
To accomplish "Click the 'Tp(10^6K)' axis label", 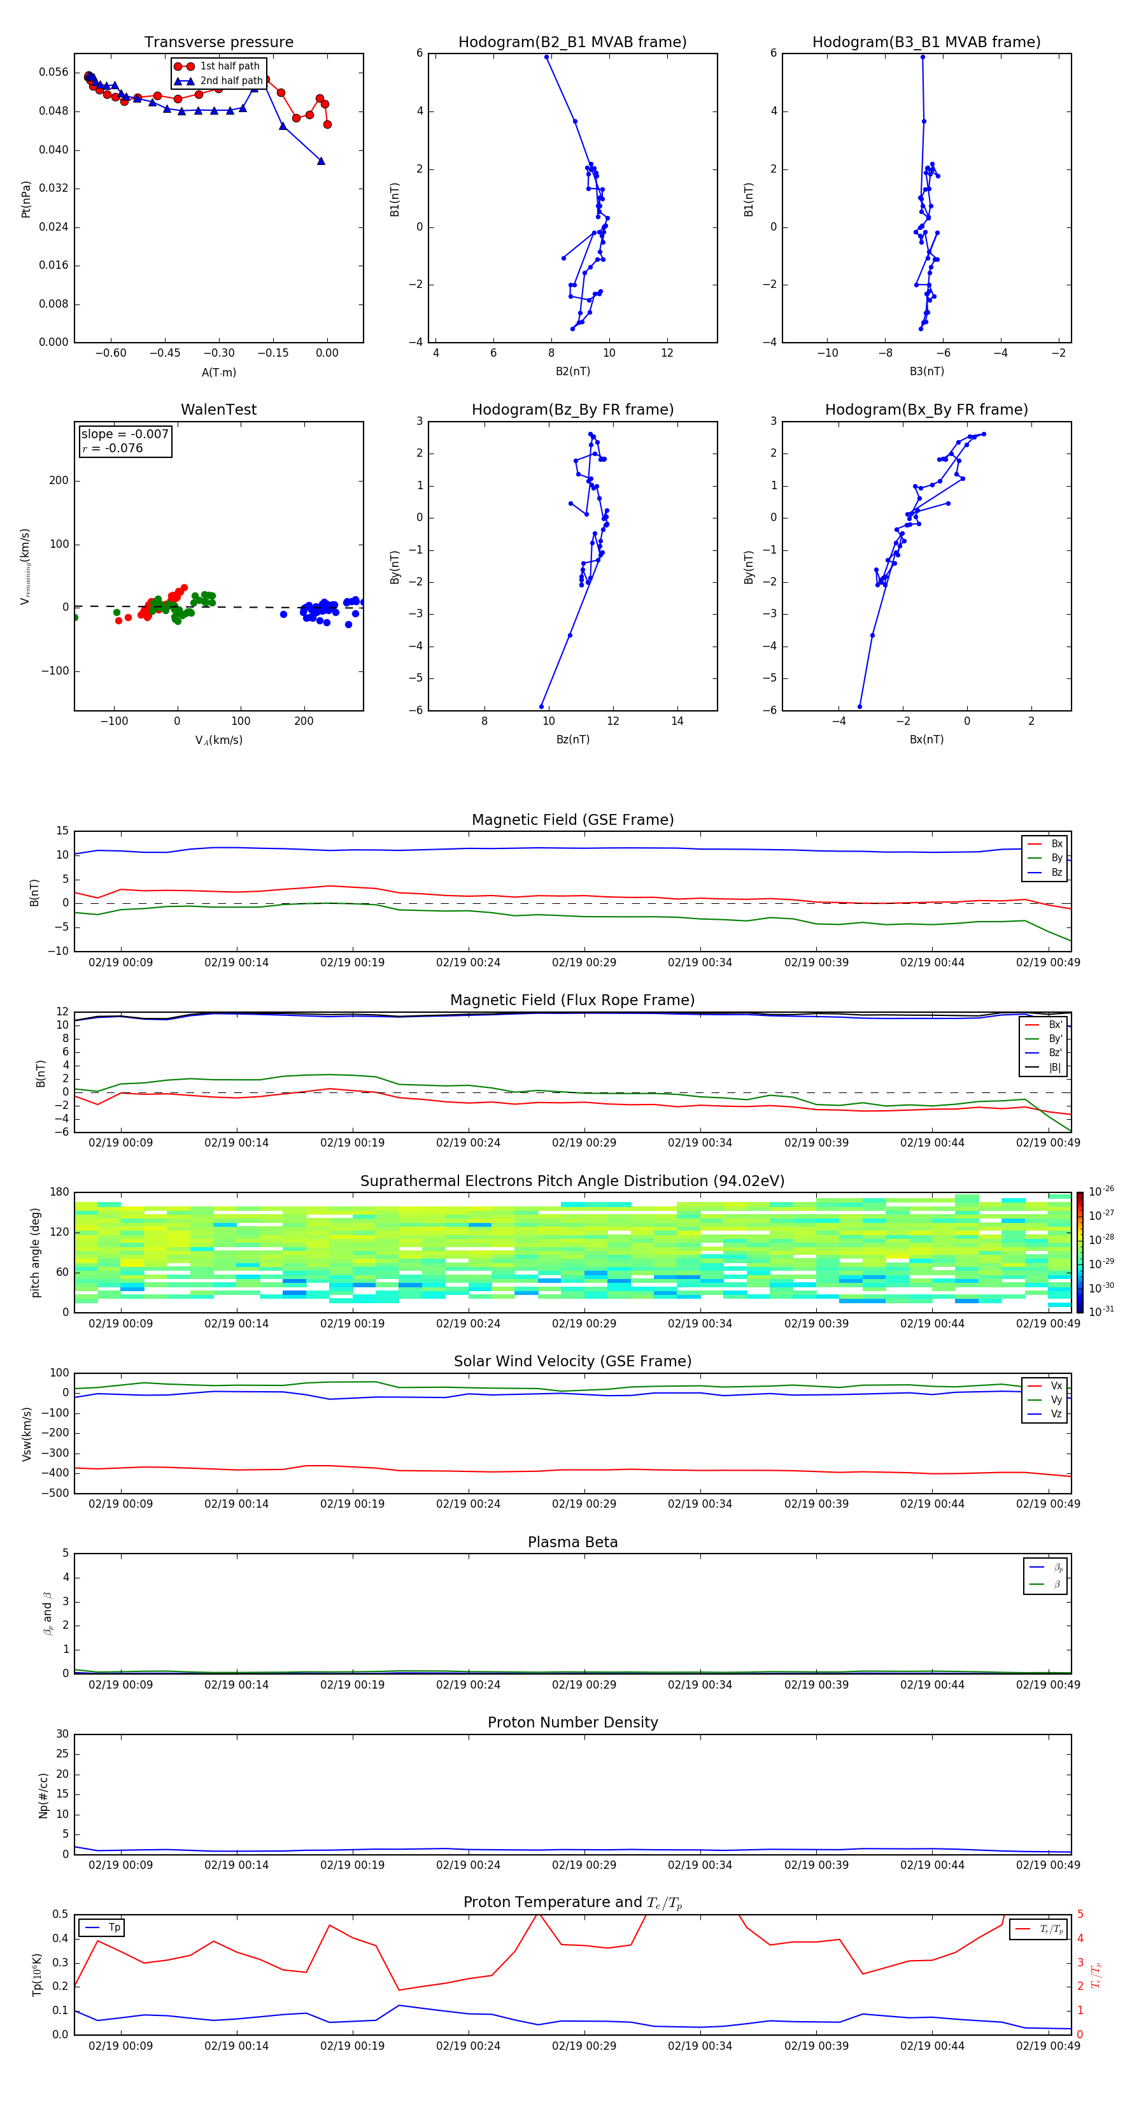I will click(37, 1975).
